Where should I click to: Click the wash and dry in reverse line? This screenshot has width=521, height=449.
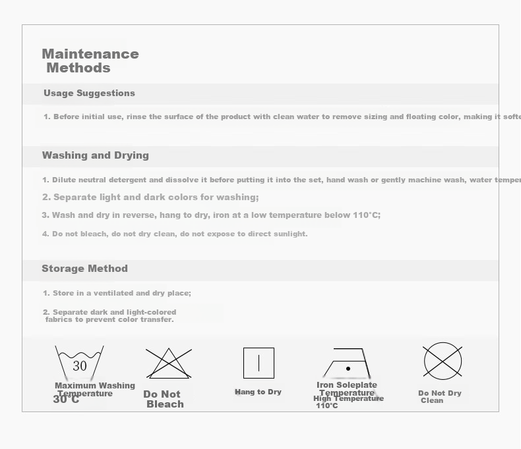pos(211,215)
